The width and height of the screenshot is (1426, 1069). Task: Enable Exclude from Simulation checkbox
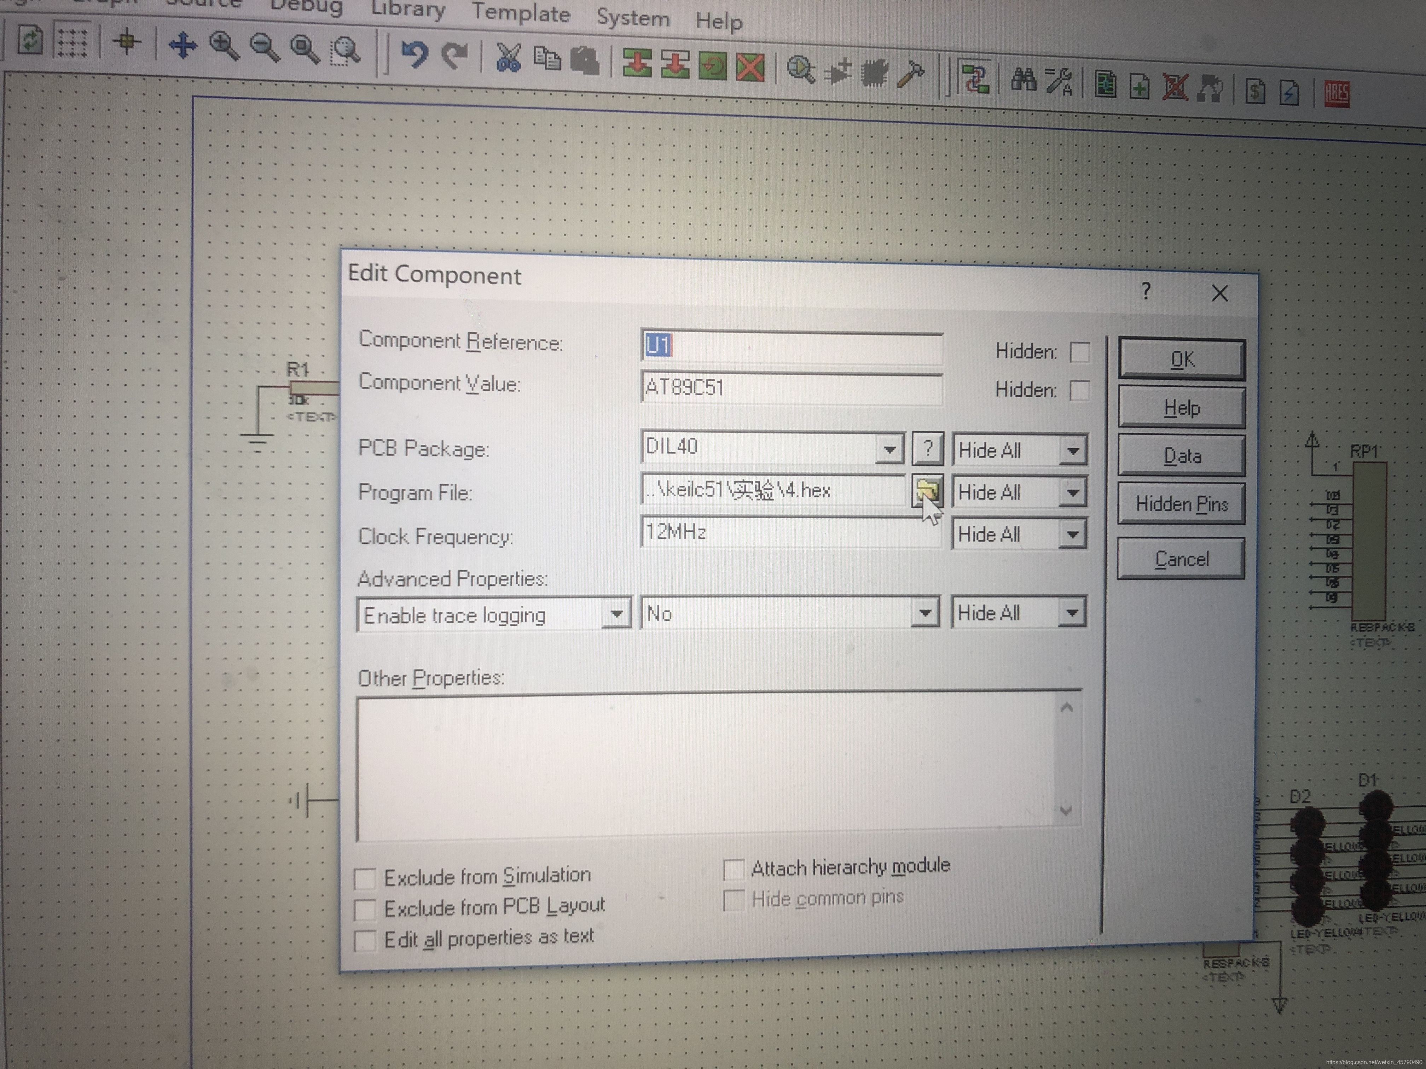[365, 878]
